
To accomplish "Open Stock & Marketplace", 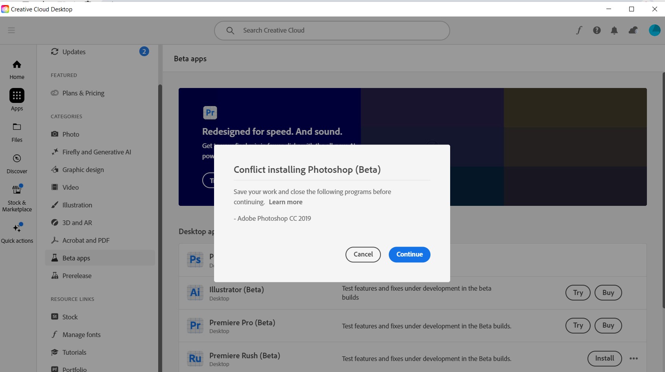I will point(17,198).
